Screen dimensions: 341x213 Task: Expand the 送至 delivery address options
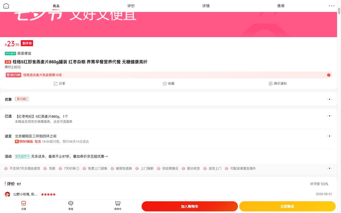330,136
